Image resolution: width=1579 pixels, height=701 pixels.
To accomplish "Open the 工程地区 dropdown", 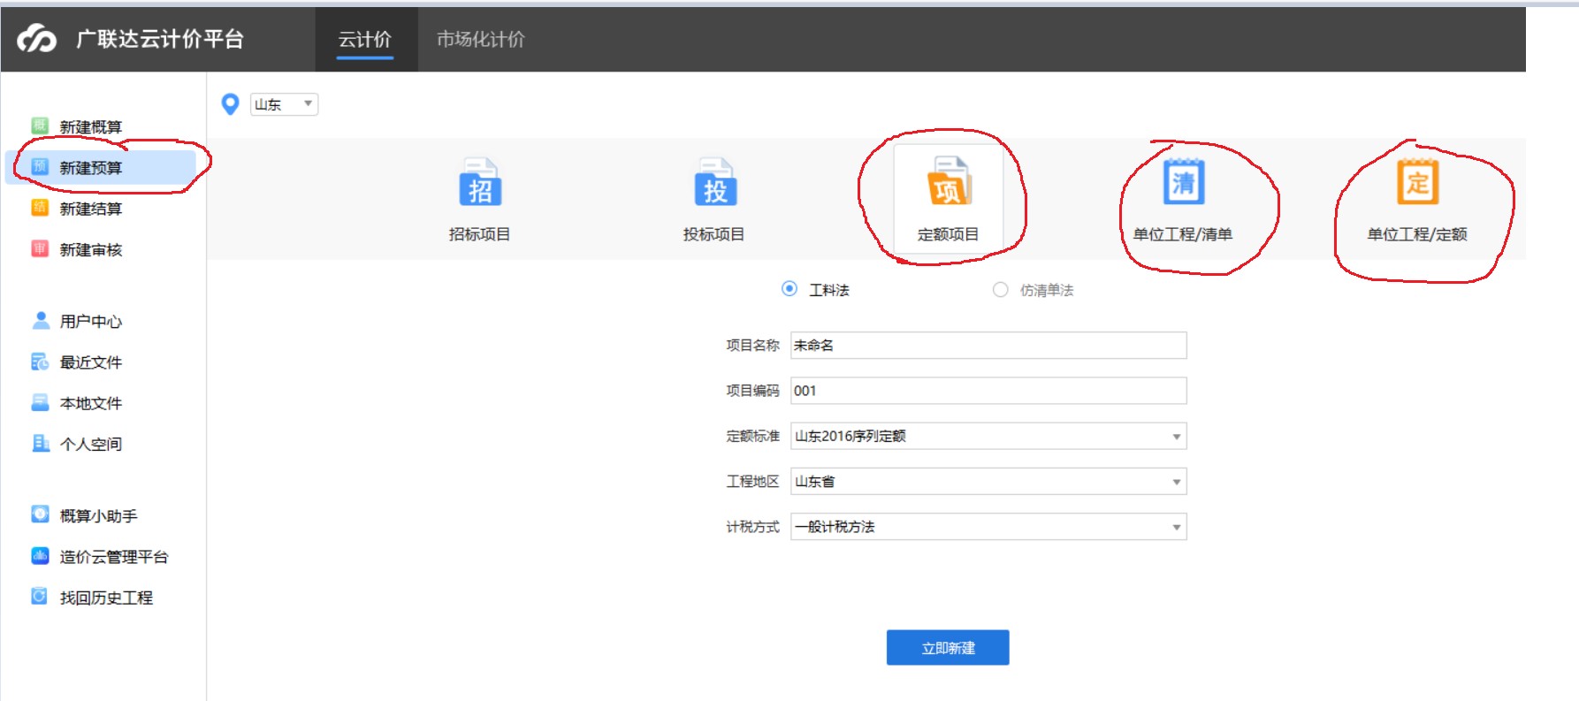I will click(x=988, y=481).
